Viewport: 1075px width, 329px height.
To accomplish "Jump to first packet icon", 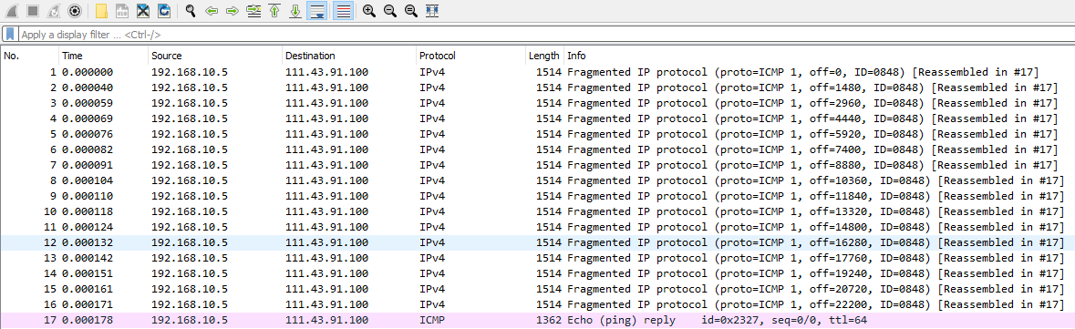I will (274, 11).
